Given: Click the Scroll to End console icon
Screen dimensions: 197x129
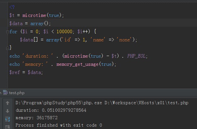Looking at the screenshot, I should 8,127.
